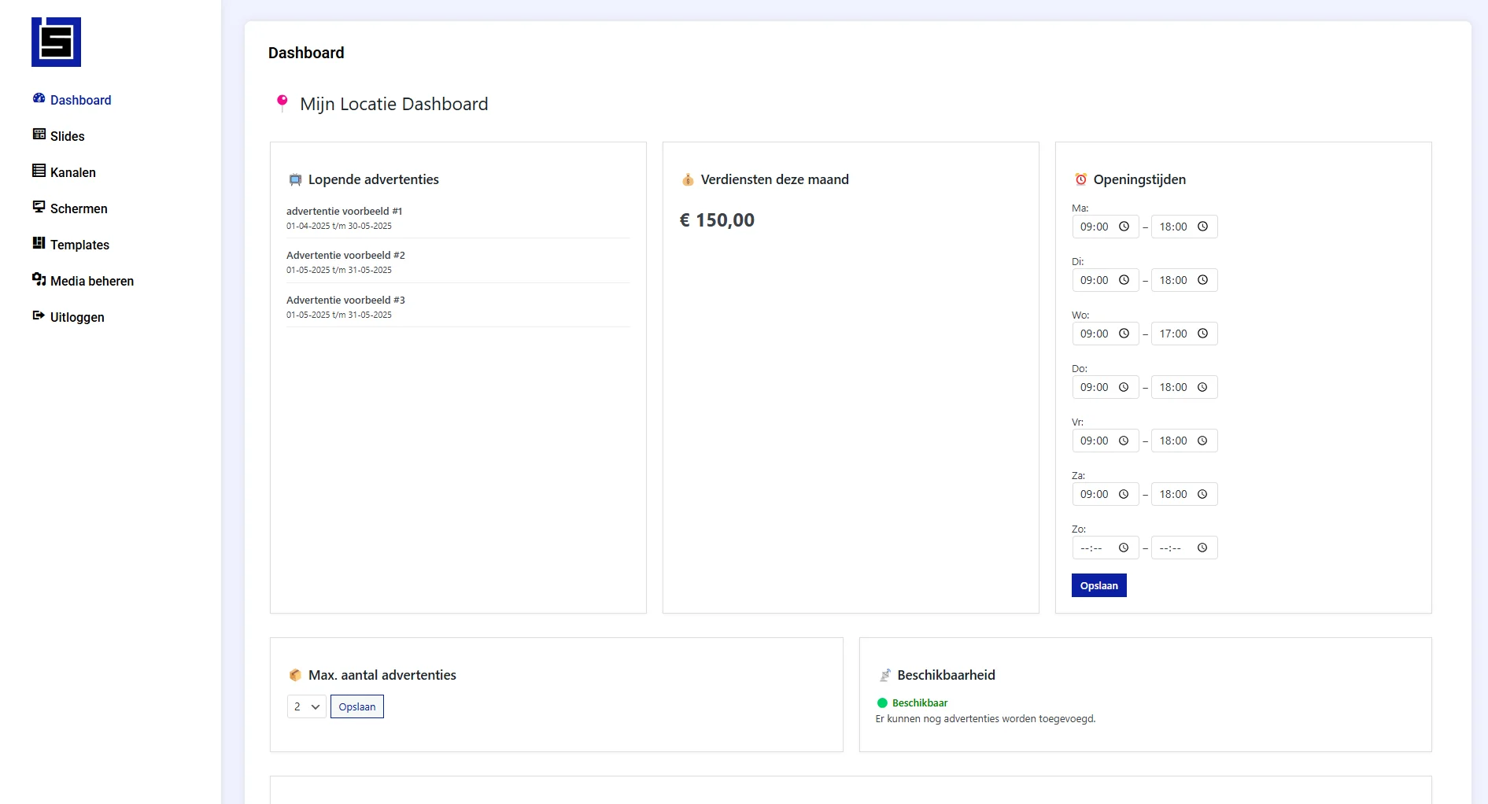The height and width of the screenshot is (804, 1488).
Task: Open the Slides menu item
Action: coord(67,136)
